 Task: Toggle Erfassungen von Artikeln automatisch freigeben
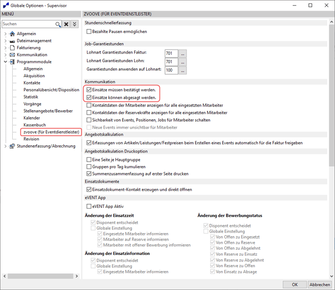[89, 143]
